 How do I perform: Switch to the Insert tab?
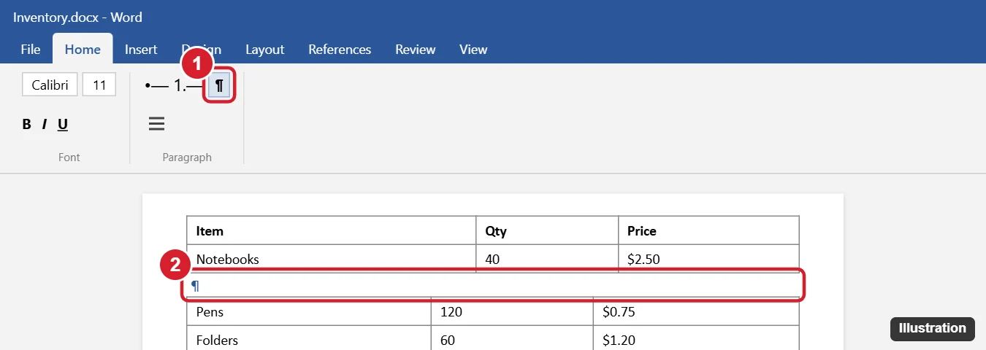[x=141, y=50]
